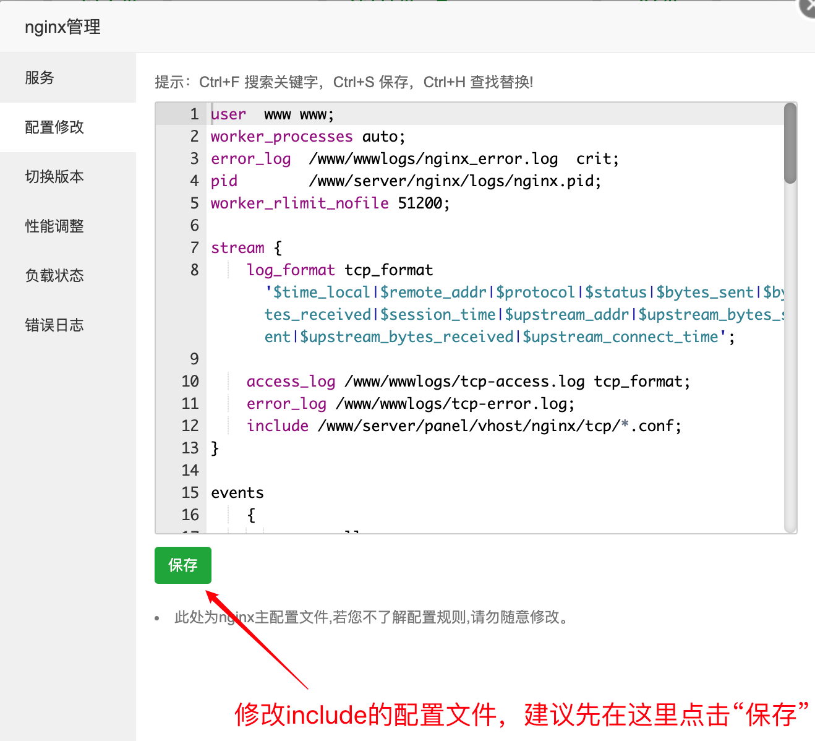Click the include tcp/*.conf line
The height and width of the screenshot is (741, 815).
coord(463,426)
